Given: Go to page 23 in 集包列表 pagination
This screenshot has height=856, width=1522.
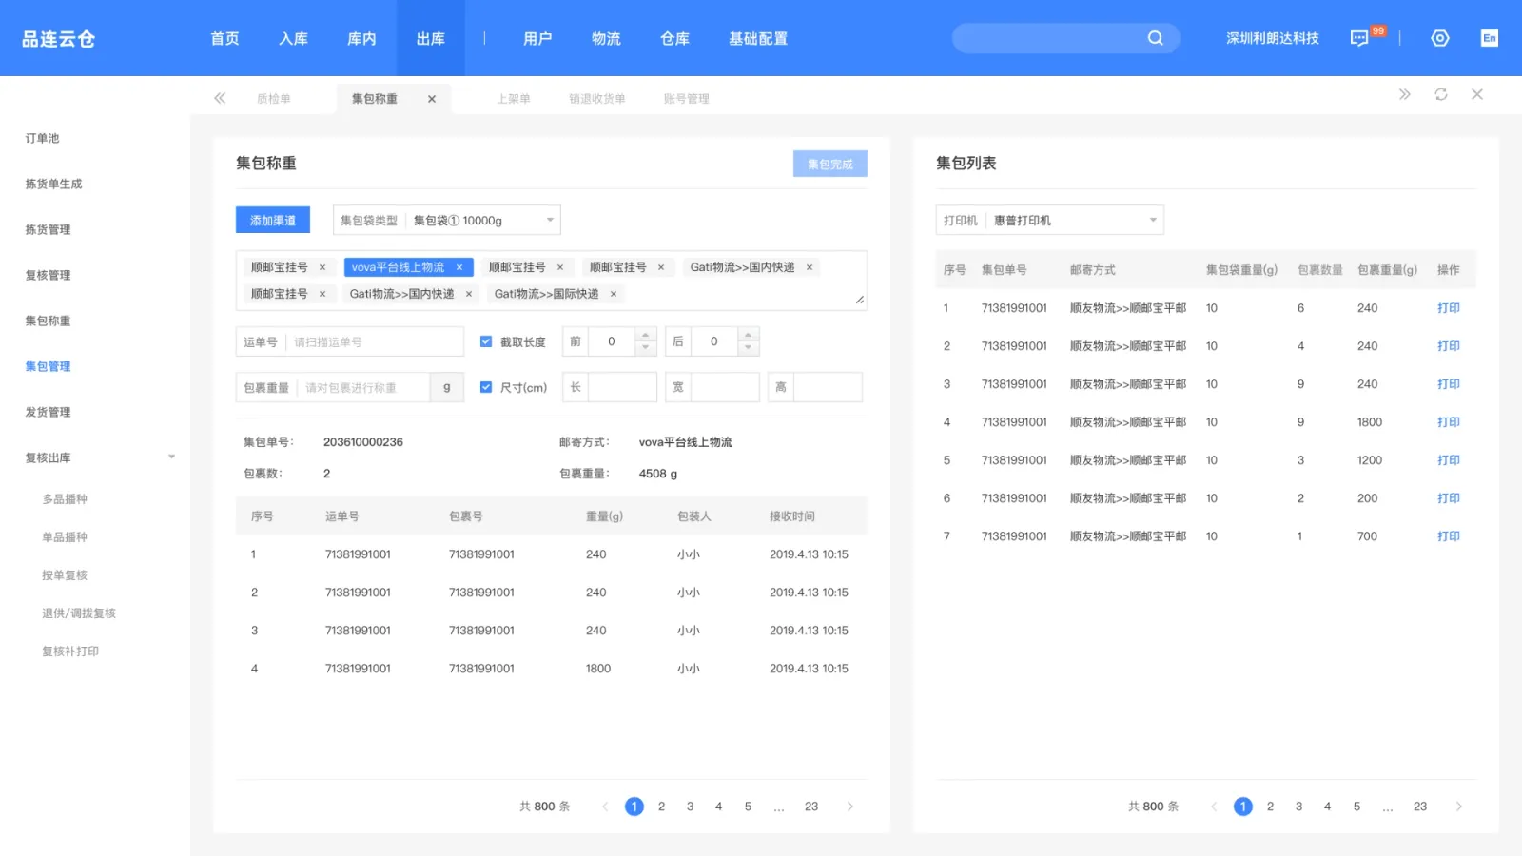Looking at the screenshot, I should 1420,807.
